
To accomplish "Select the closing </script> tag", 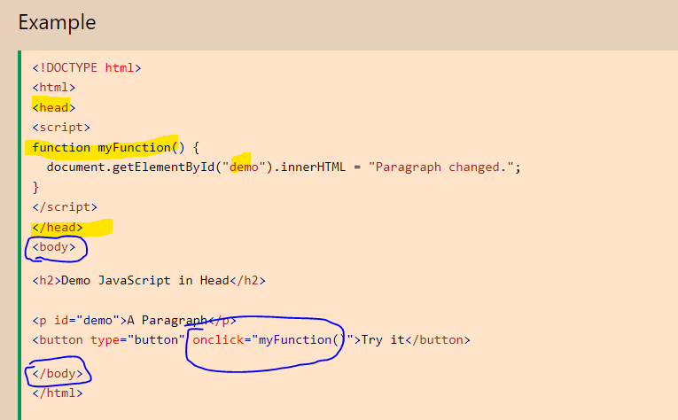I will [x=65, y=206].
